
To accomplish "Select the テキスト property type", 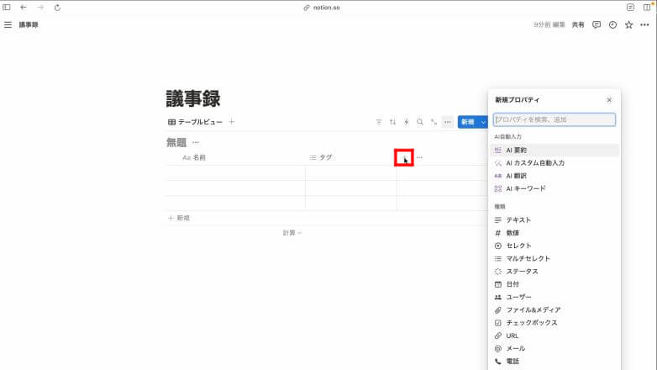I will coord(554,219).
